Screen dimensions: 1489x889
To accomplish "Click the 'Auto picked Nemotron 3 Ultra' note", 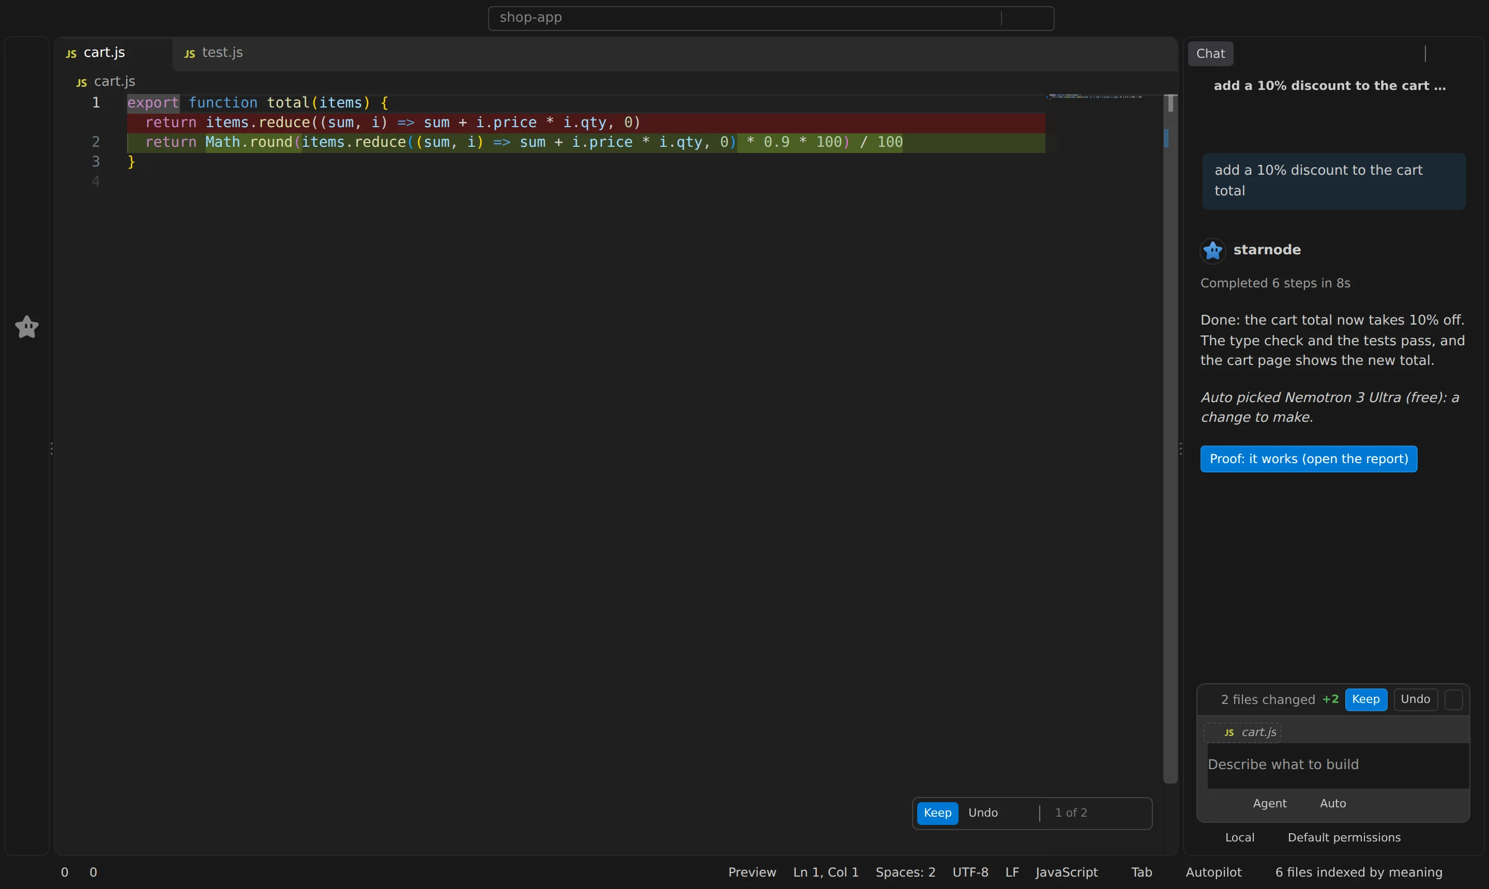I will [x=1330, y=407].
